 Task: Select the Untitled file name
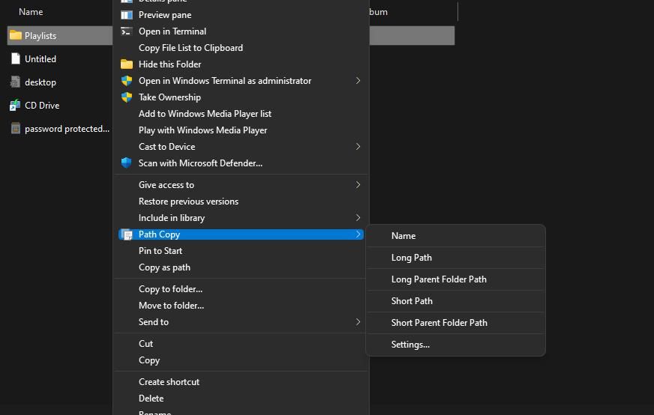pos(40,58)
